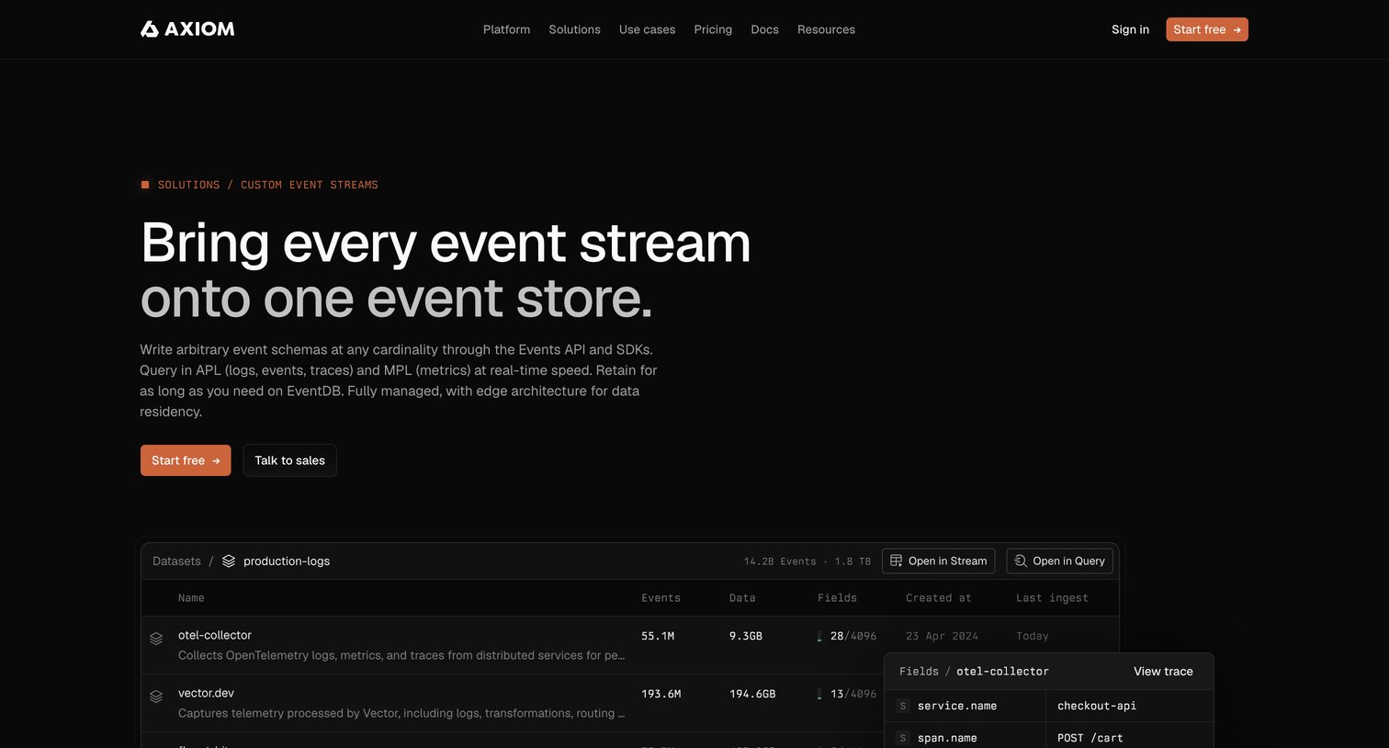Click the 9.3GB data value
Image resolution: width=1389 pixels, height=748 pixels.
click(746, 636)
